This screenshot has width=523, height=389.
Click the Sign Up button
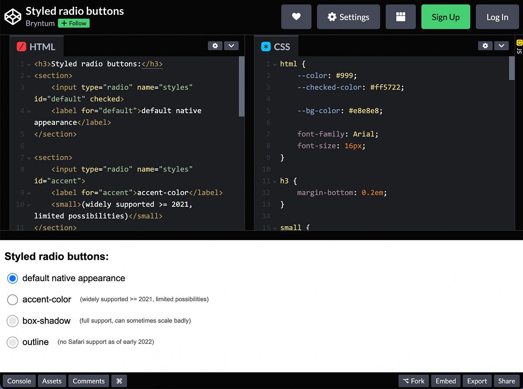coord(445,17)
